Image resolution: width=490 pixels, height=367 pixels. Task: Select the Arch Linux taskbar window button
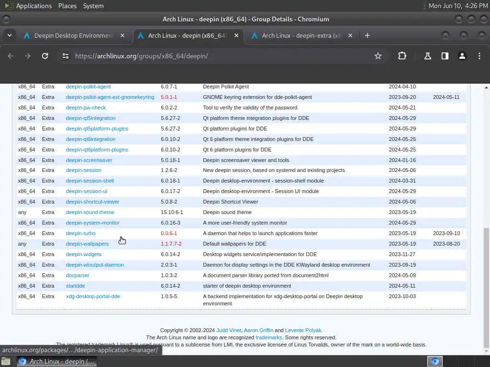pos(56,361)
